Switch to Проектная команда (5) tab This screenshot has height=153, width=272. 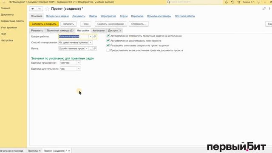60,30
